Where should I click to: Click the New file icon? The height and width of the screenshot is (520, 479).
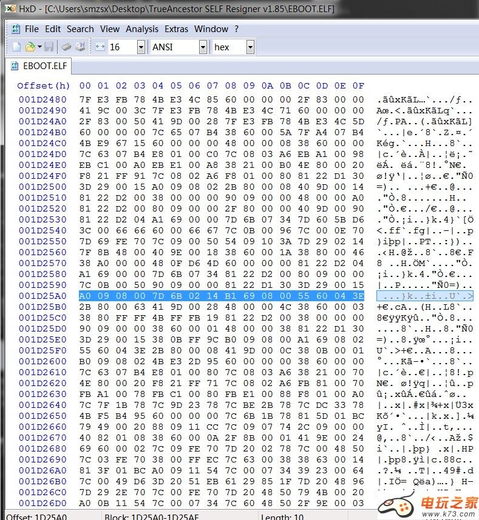pos(15,47)
